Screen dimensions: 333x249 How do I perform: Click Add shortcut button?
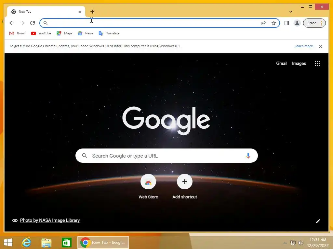[x=185, y=187]
